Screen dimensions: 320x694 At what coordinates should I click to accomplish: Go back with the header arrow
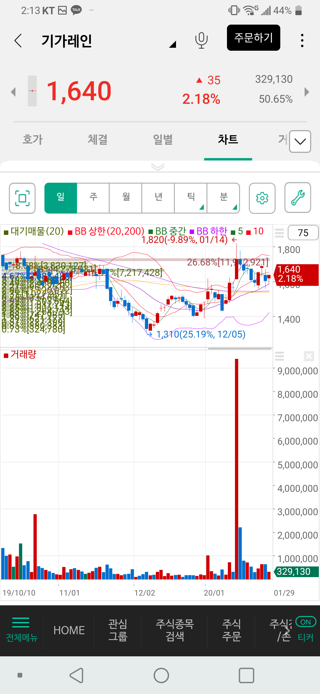tap(18, 40)
